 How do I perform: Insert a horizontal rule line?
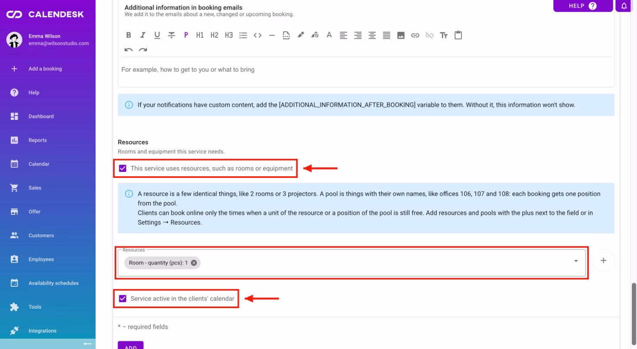[x=272, y=35]
